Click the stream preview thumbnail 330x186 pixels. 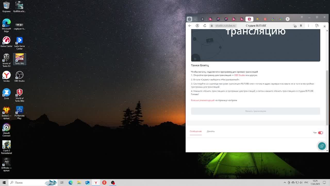(x=255, y=45)
